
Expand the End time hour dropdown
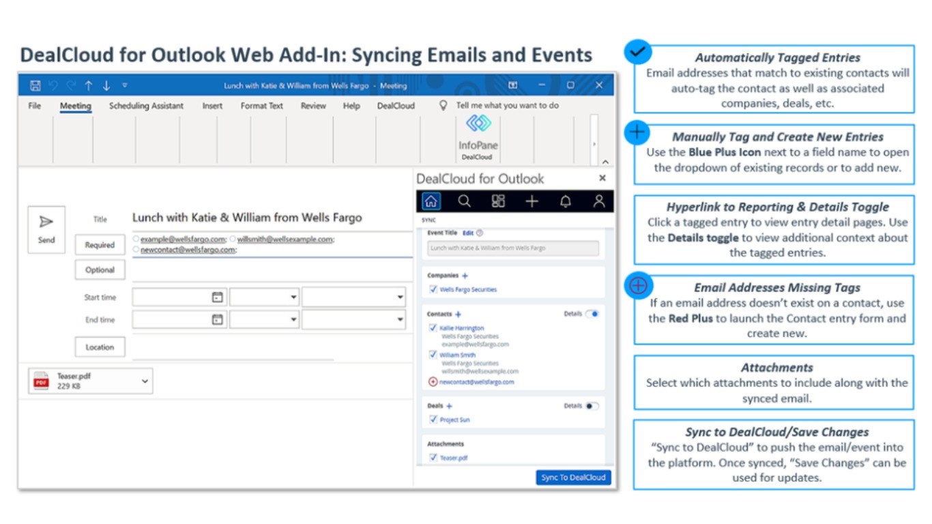(293, 319)
